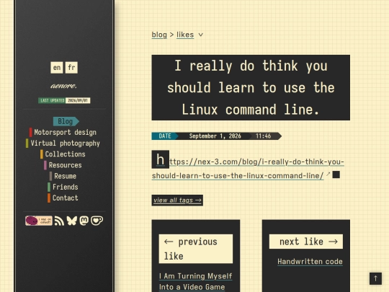This screenshot has height=292, width=389.
Task: Click the next like button
Action: 306,242
